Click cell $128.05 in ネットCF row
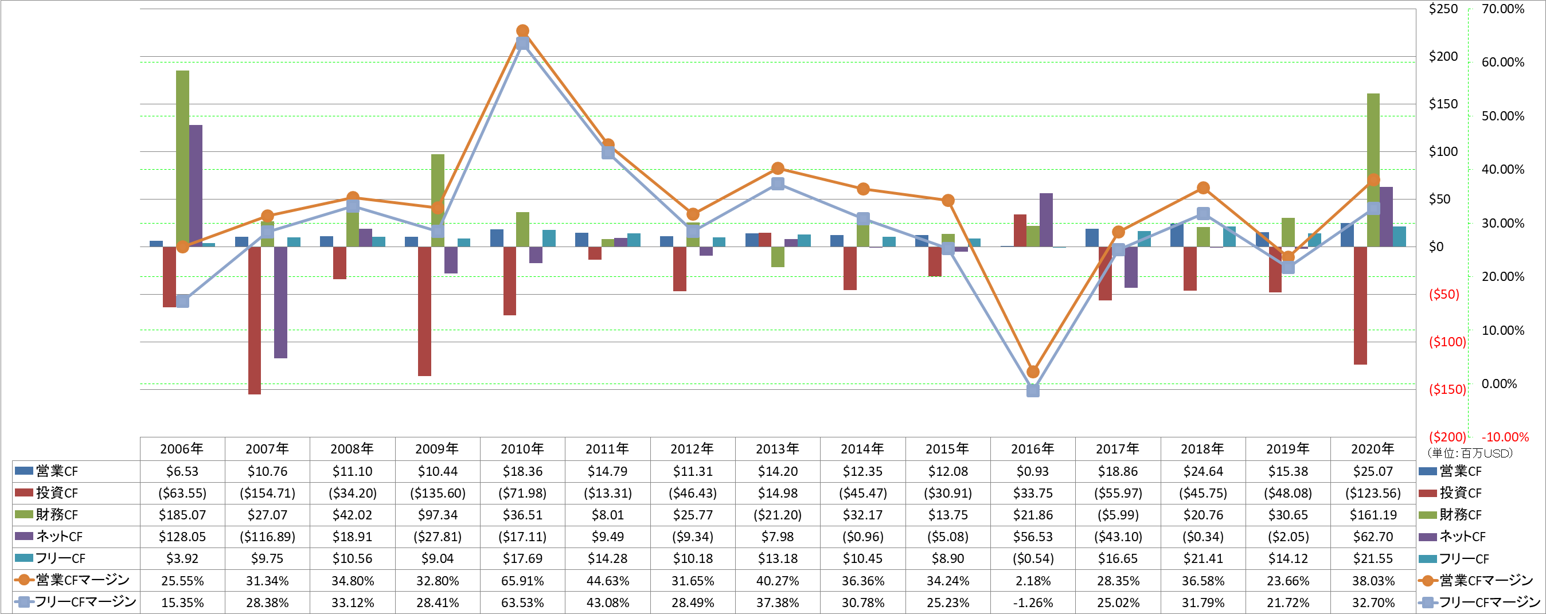This screenshot has height=614, width=1546. coord(182,537)
